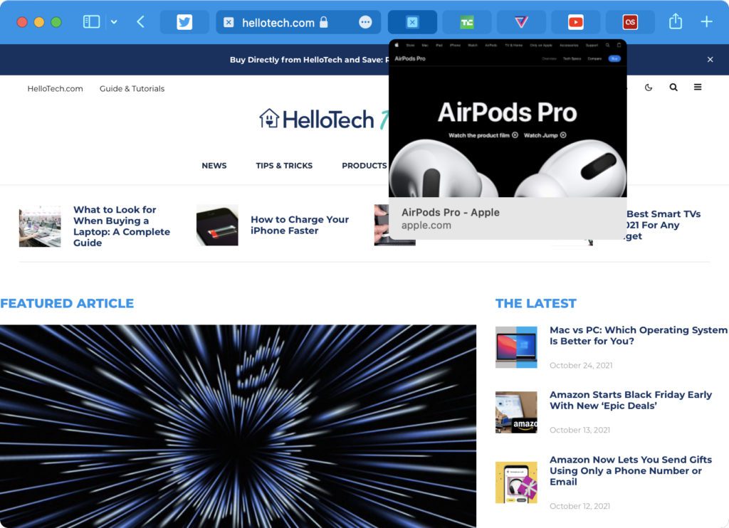Image resolution: width=729 pixels, height=528 pixels.
Task: Open the HelloTech.com link
Action: coord(55,88)
